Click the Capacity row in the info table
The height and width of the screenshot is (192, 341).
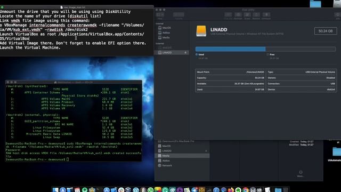(231, 78)
